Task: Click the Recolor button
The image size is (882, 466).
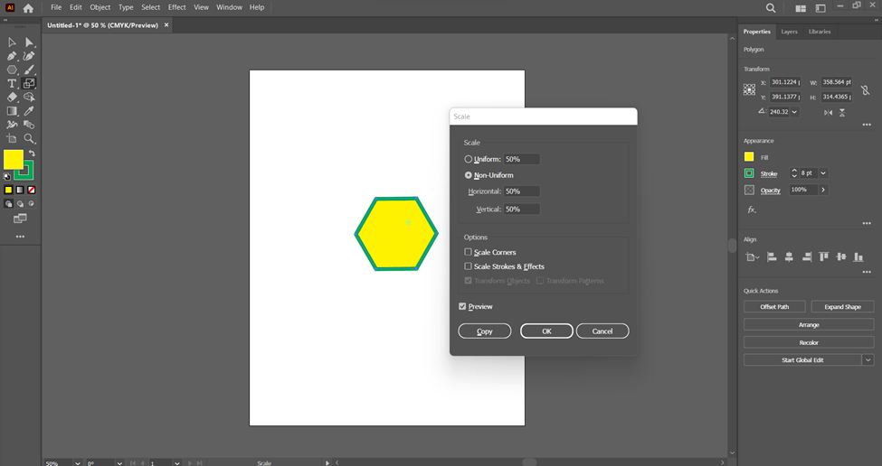Action: [x=809, y=342]
